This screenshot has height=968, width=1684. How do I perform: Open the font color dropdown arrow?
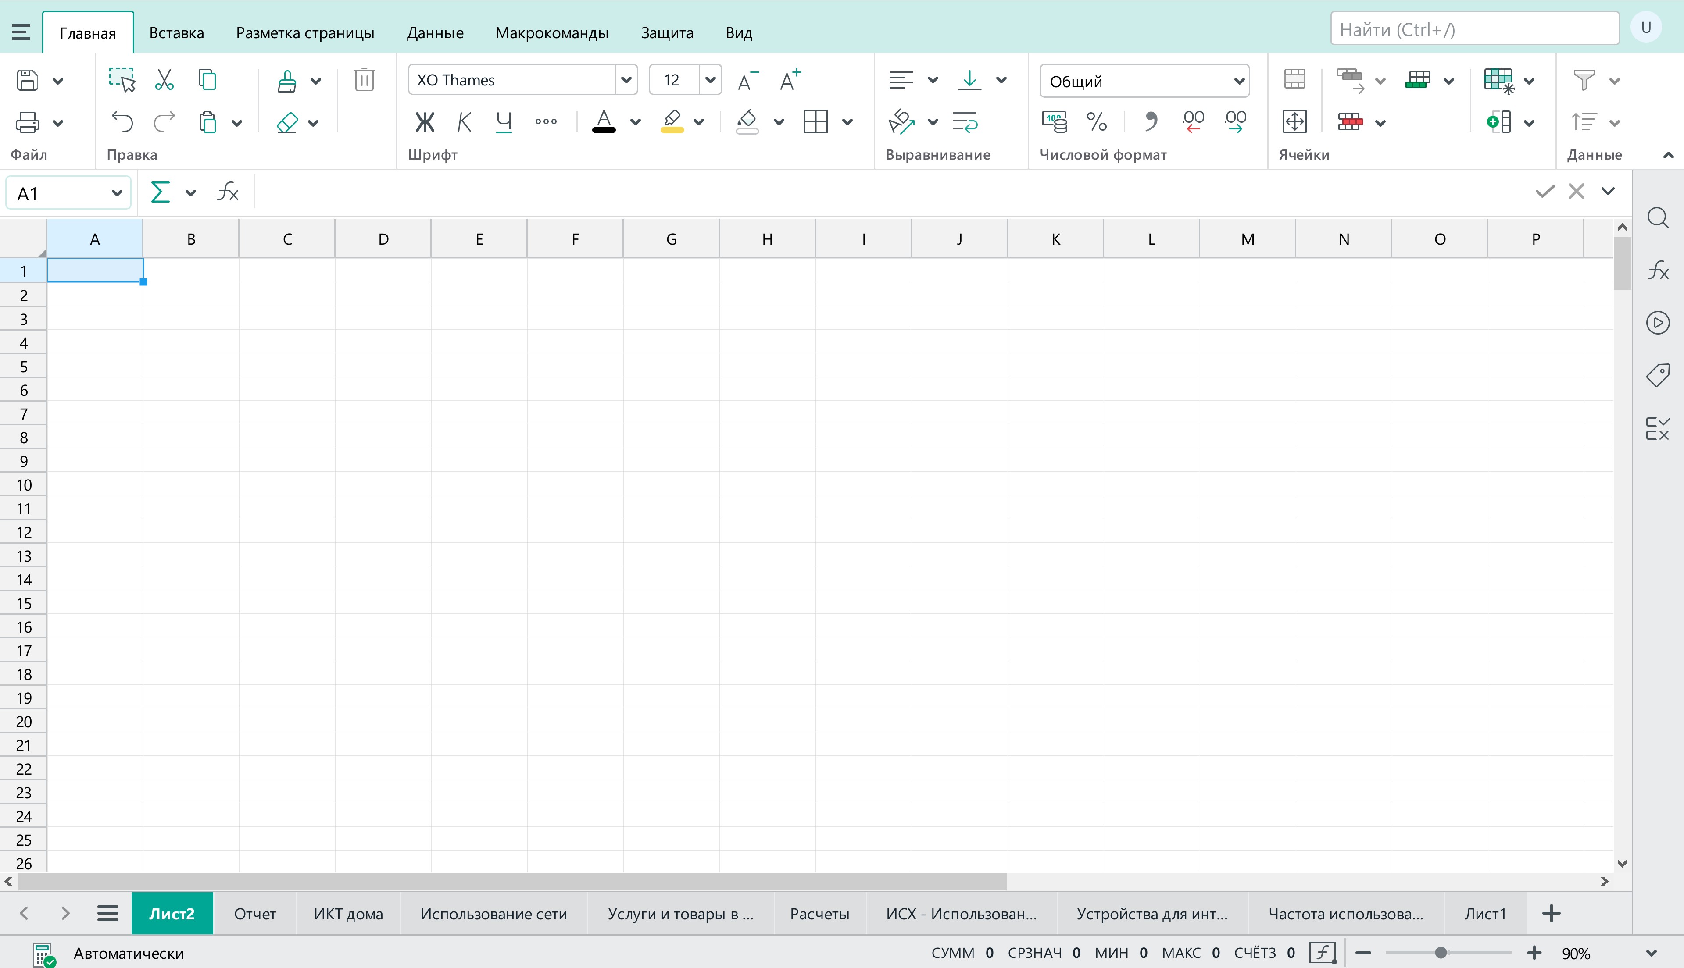[635, 122]
